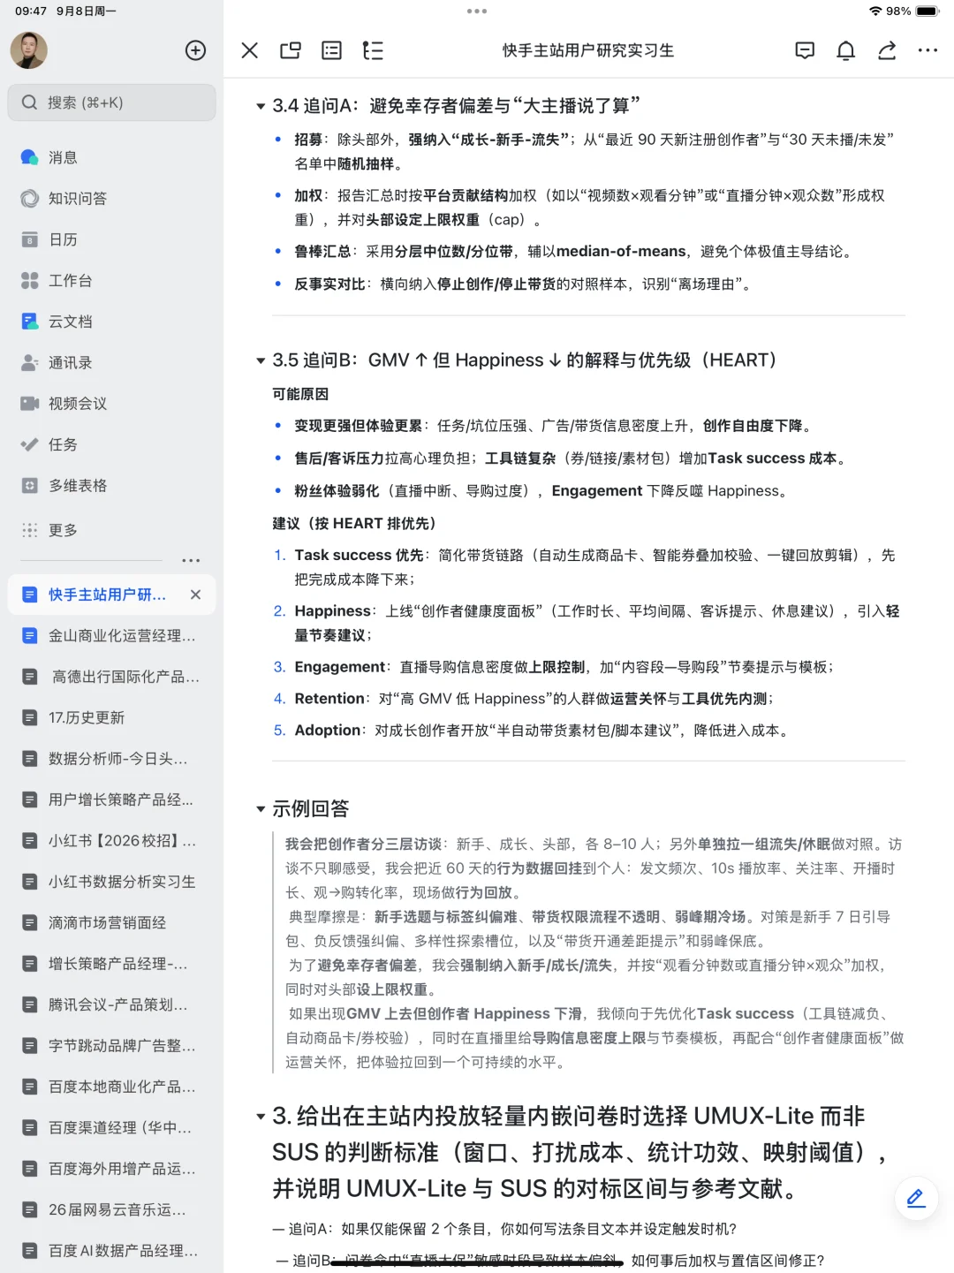Check the battery indicator in status bar

(927, 11)
